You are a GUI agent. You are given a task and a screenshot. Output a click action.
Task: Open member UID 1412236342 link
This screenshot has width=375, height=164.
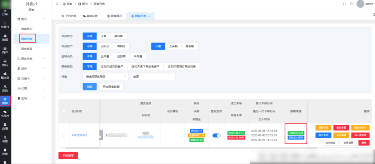coord(79,136)
